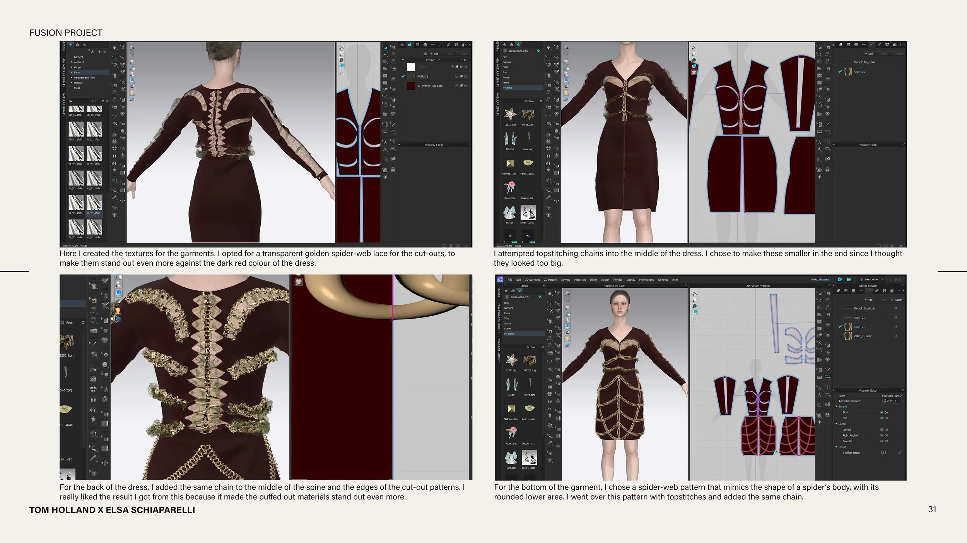
Task: Expand the Hardware and Trims tree item
Action: pyautogui.click(x=72, y=78)
